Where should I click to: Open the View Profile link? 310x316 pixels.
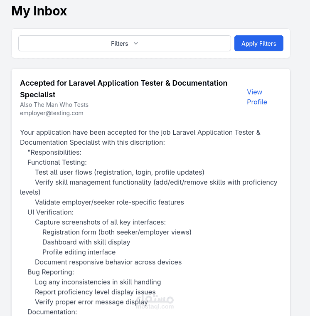click(257, 97)
